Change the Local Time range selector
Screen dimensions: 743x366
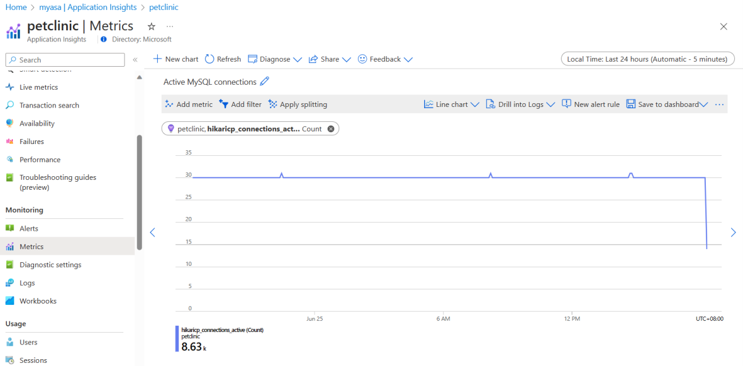coord(647,59)
